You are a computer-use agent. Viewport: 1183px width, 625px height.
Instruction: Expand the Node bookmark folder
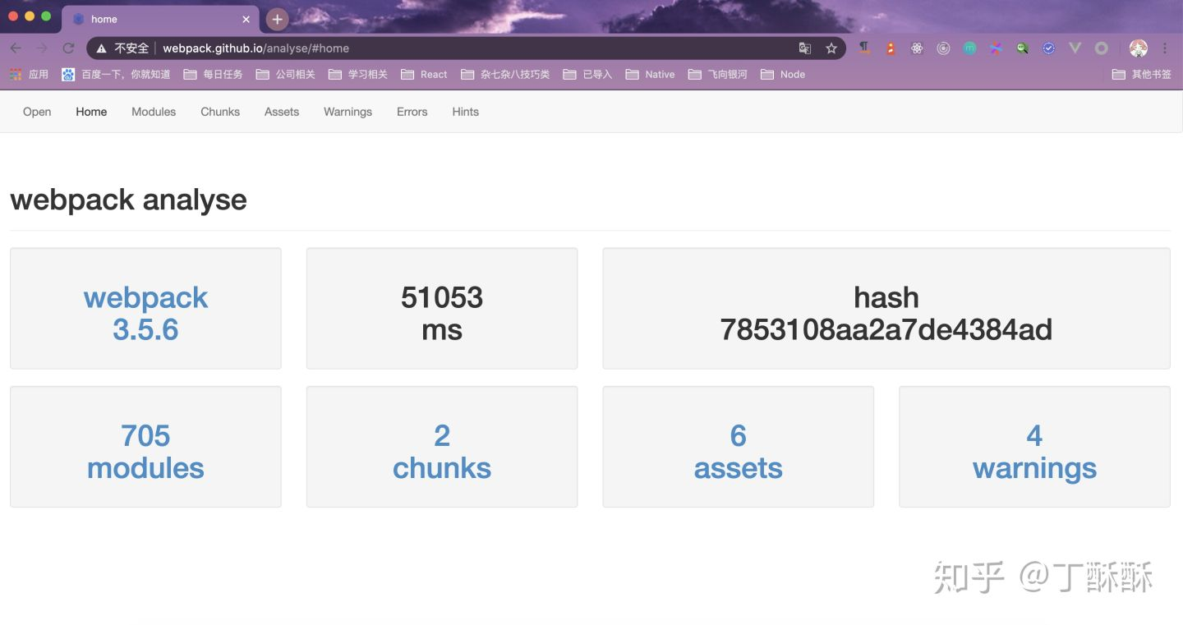[x=783, y=74]
